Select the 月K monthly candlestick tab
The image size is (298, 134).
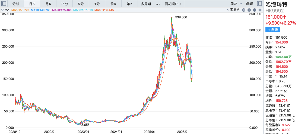pyautogui.click(x=48, y=4)
